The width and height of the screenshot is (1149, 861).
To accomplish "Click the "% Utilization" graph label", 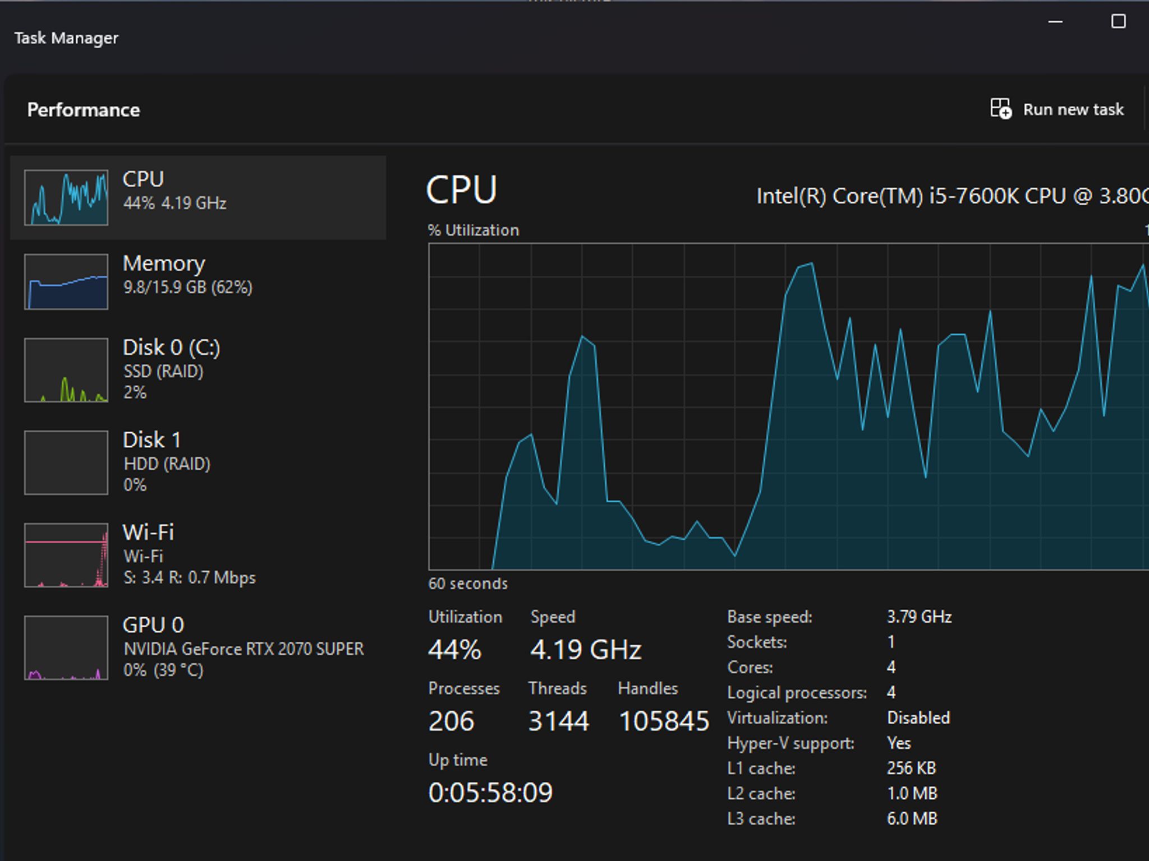I will [474, 230].
